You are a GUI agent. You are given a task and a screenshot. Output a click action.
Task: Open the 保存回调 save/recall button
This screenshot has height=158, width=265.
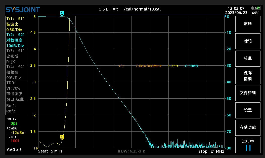click(248, 76)
